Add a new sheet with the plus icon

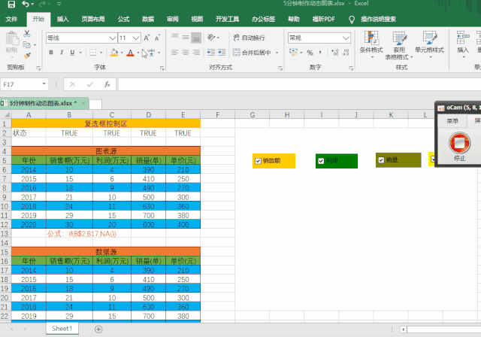[98, 329]
